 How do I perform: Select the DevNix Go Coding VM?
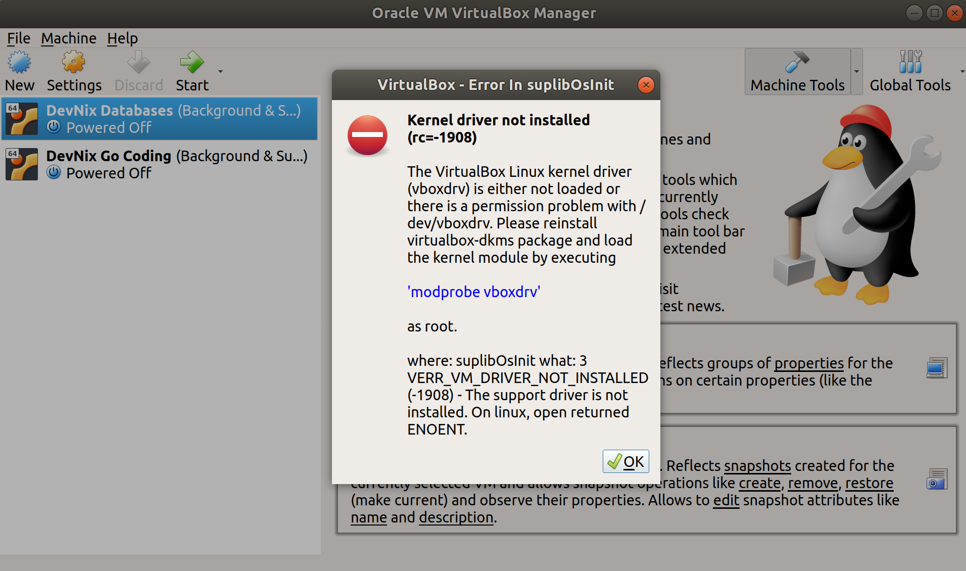160,164
